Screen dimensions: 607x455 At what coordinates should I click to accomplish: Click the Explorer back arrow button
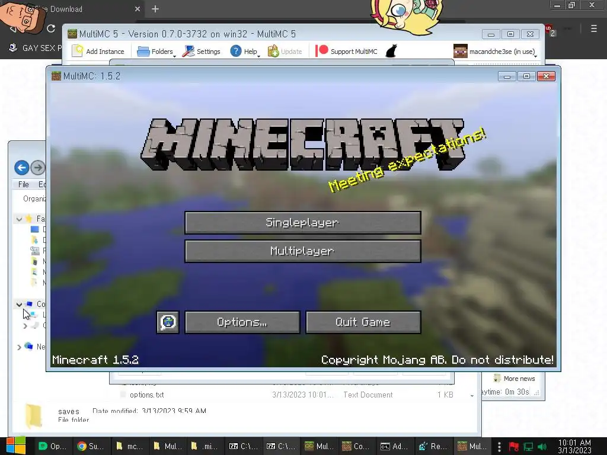coord(22,168)
